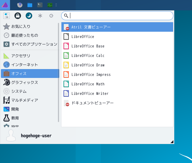The width and height of the screenshot is (192, 163).
Task: Select the グラフィックス category
Action: [30, 82]
